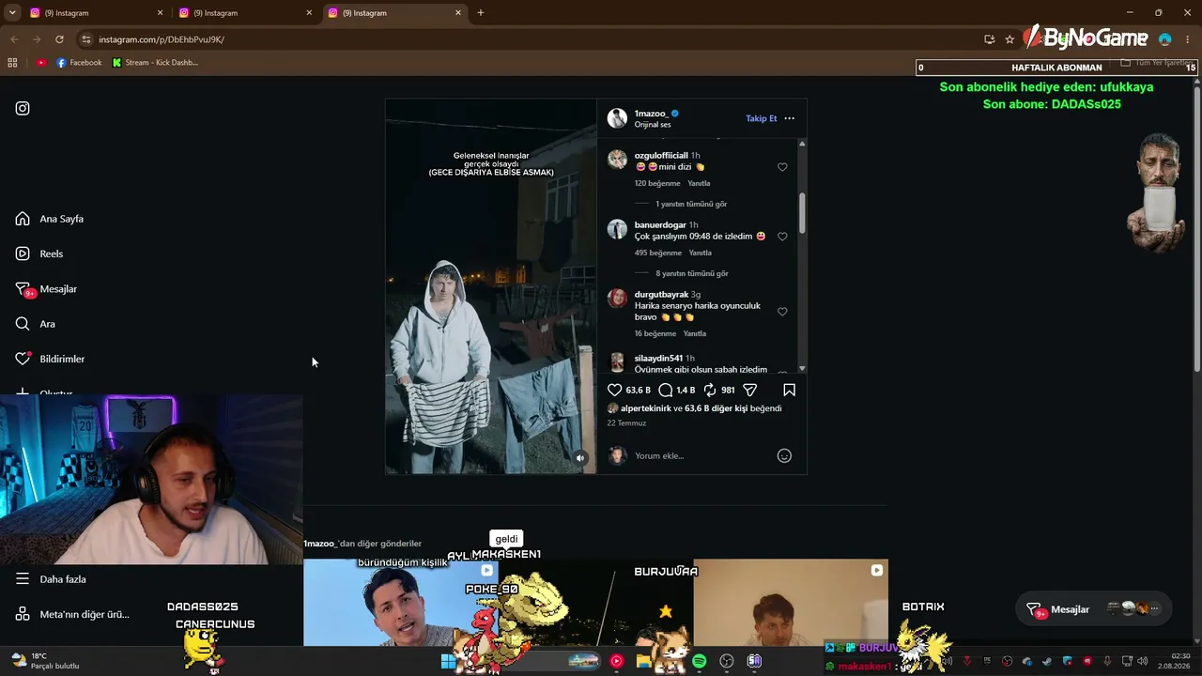
Task: Open the Stream - Kick Dashboard bookmark
Action: 155,63
